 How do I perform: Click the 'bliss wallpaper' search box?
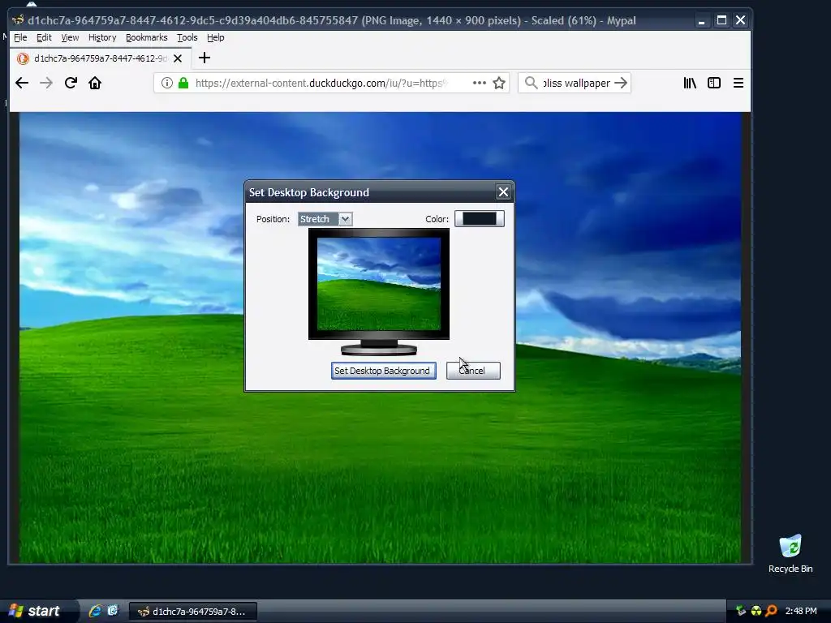577,84
